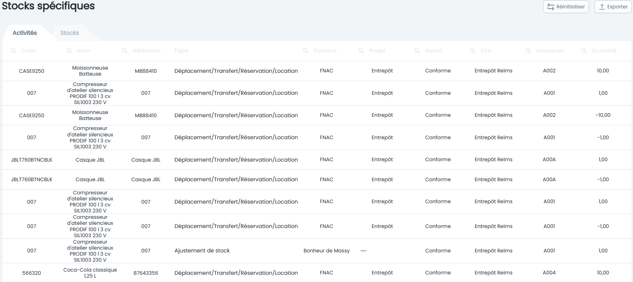The height and width of the screenshot is (282, 633).
Task: Click the search icon beside Emplacement column
Action: [x=528, y=51]
